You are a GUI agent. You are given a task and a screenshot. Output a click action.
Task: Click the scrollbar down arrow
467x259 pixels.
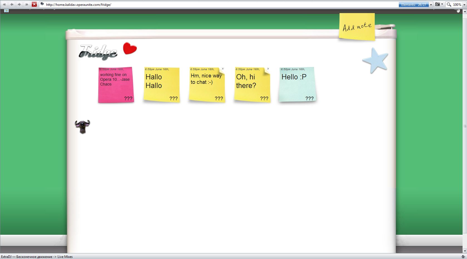[464, 251]
